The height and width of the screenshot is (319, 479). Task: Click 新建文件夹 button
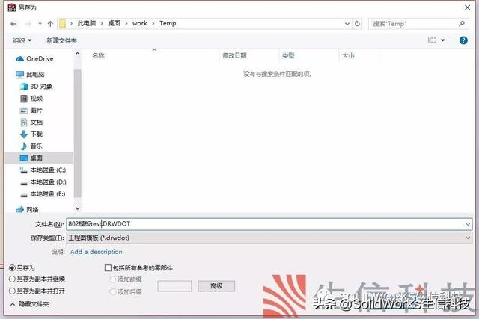(x=61, y=40)
